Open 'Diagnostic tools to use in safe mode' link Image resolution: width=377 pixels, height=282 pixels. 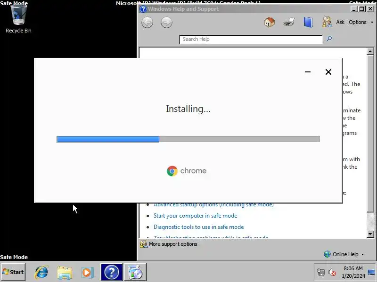pos(198,227)
